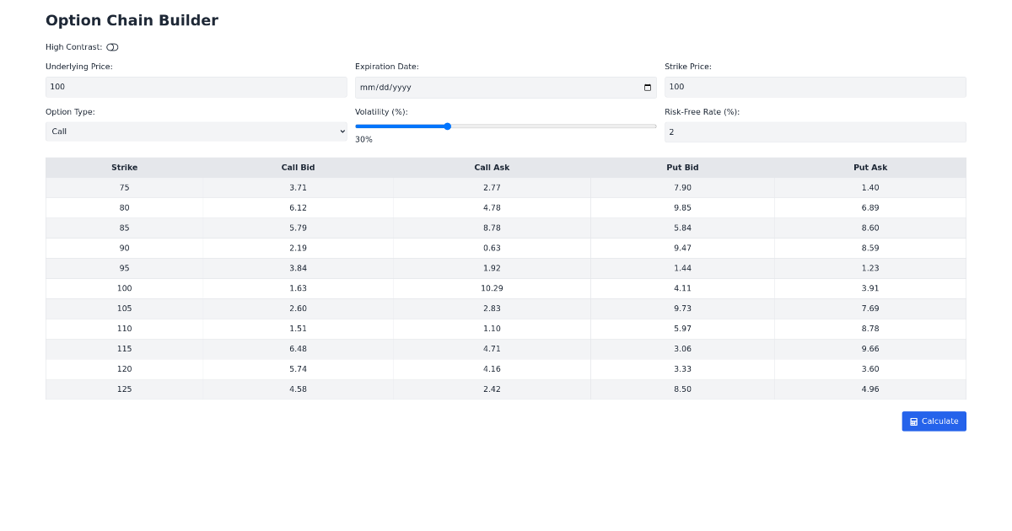
Task: Click the Put Bid column header
Action: [x=682, y=168]
